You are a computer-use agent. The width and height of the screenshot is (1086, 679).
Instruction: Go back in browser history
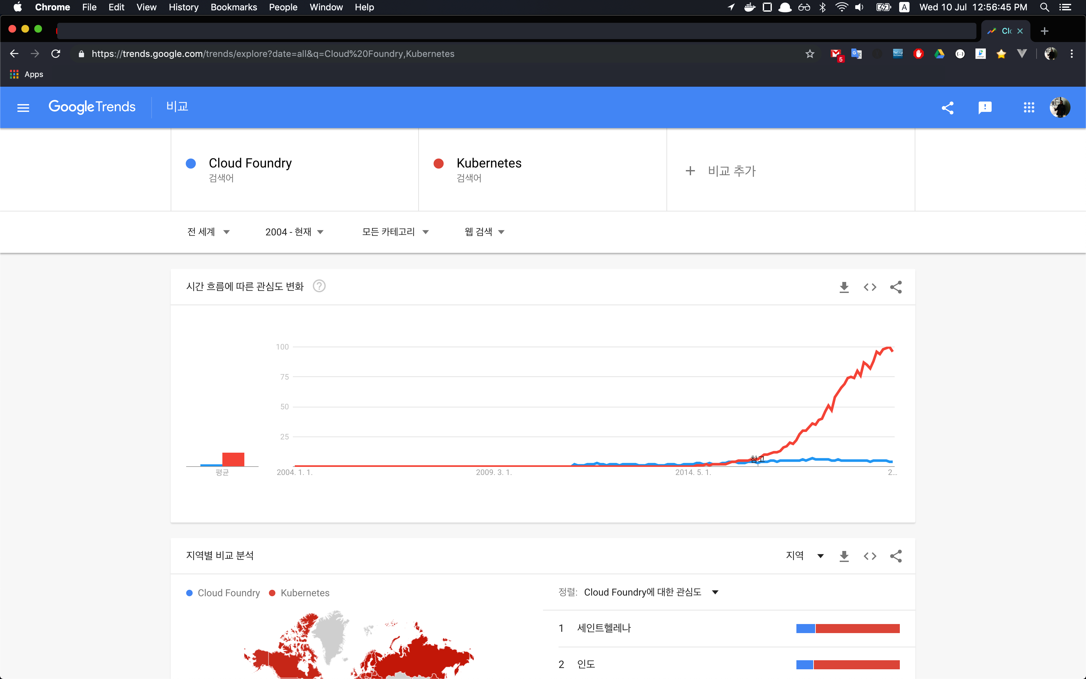(14, 54)
